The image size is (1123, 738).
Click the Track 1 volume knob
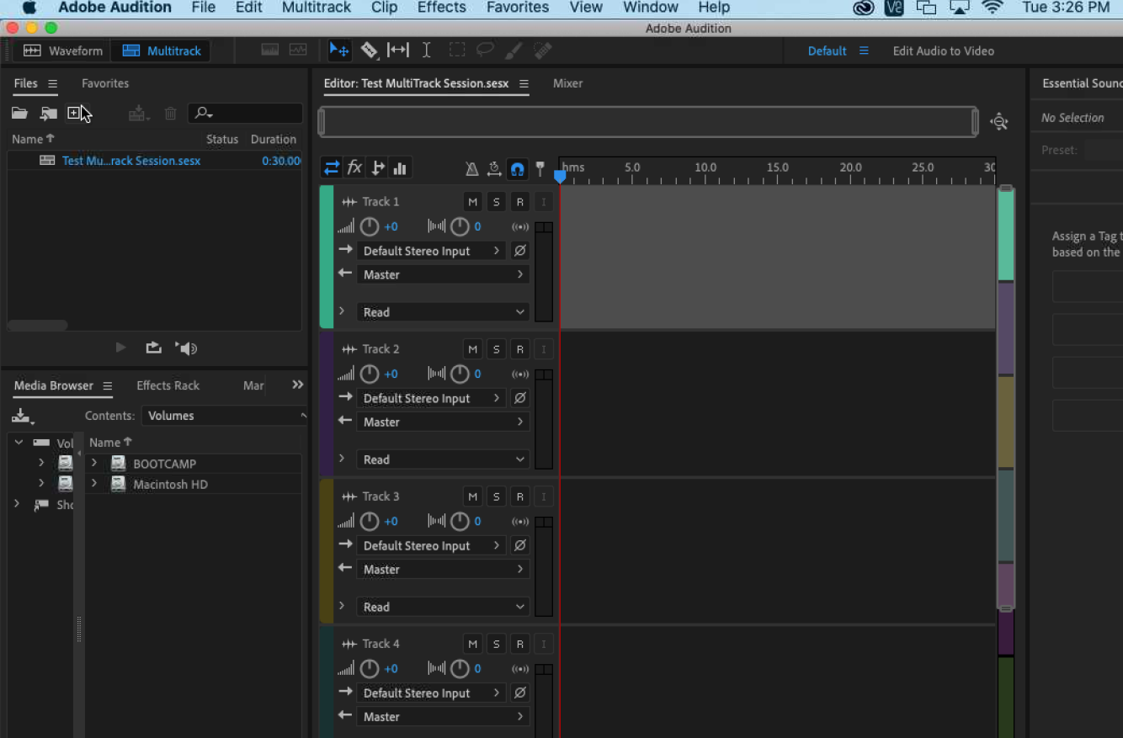pos(369,226)
